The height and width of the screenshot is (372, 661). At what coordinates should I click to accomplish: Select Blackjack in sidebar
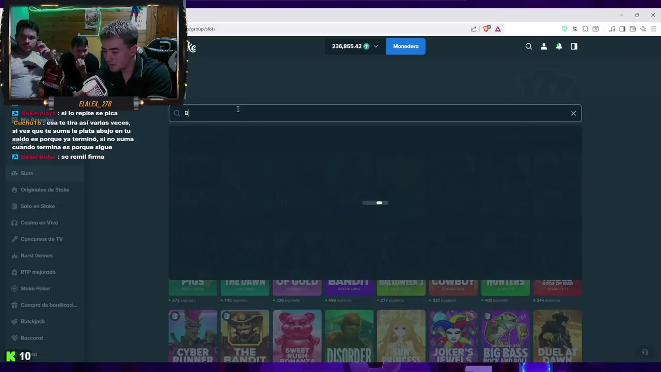coord(33,321)
